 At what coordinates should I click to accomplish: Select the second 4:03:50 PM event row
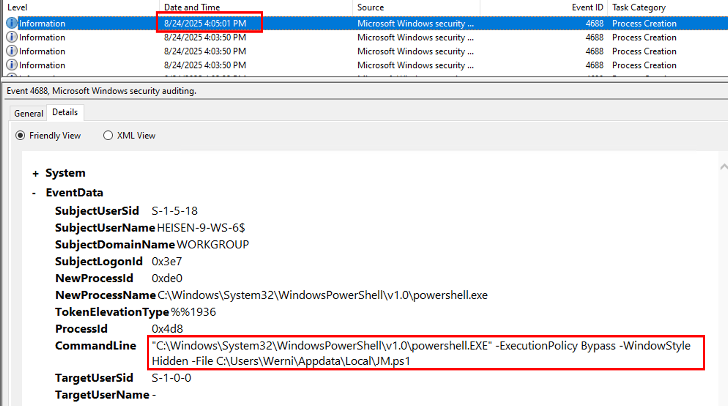pos(205,51)
